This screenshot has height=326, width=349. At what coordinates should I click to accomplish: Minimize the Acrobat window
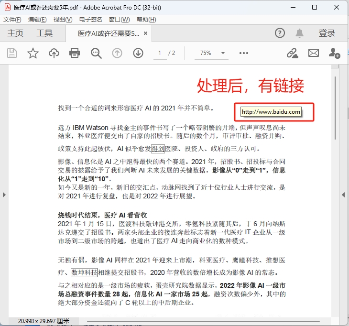(x=293, y=7)
